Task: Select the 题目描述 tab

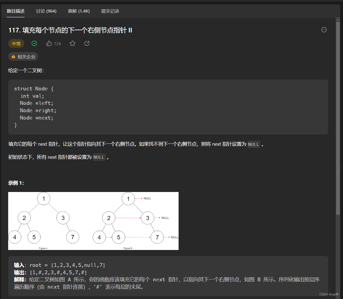Action: (x=16, y=11)
